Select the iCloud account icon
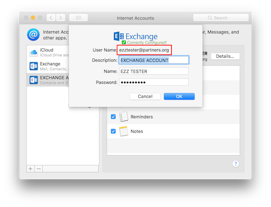The width and height of the screenshot is (271, 207). [34, 52]
